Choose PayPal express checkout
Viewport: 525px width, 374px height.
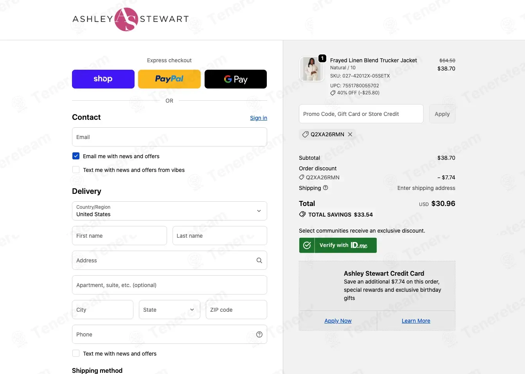click(x=169, y=79)
